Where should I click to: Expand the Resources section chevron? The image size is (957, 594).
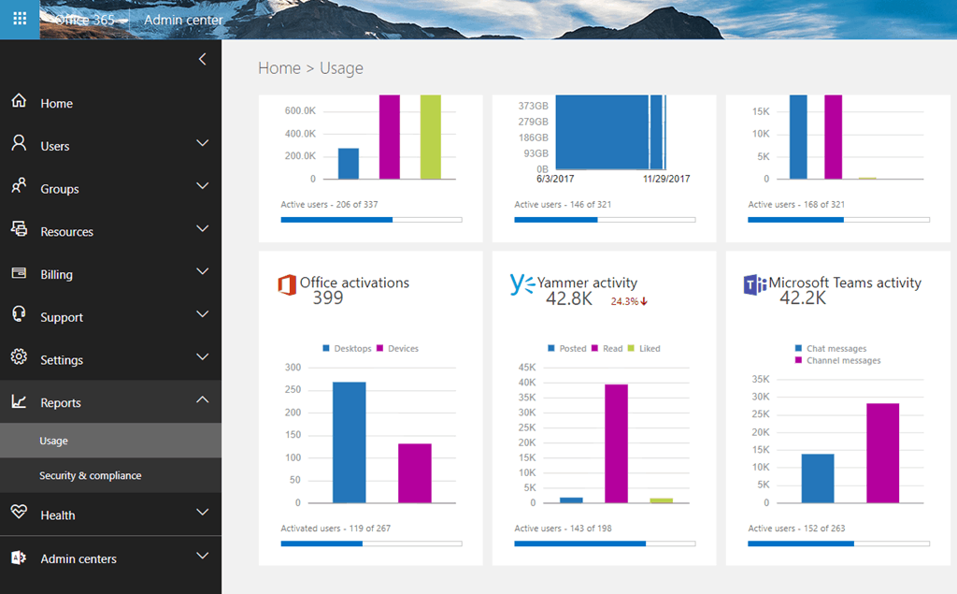pos(202,229)
